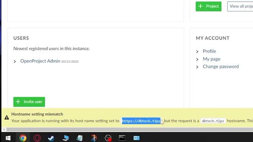
Task: Switch to Google Chrome in taskbar
Action: click(x=23, y=138)
